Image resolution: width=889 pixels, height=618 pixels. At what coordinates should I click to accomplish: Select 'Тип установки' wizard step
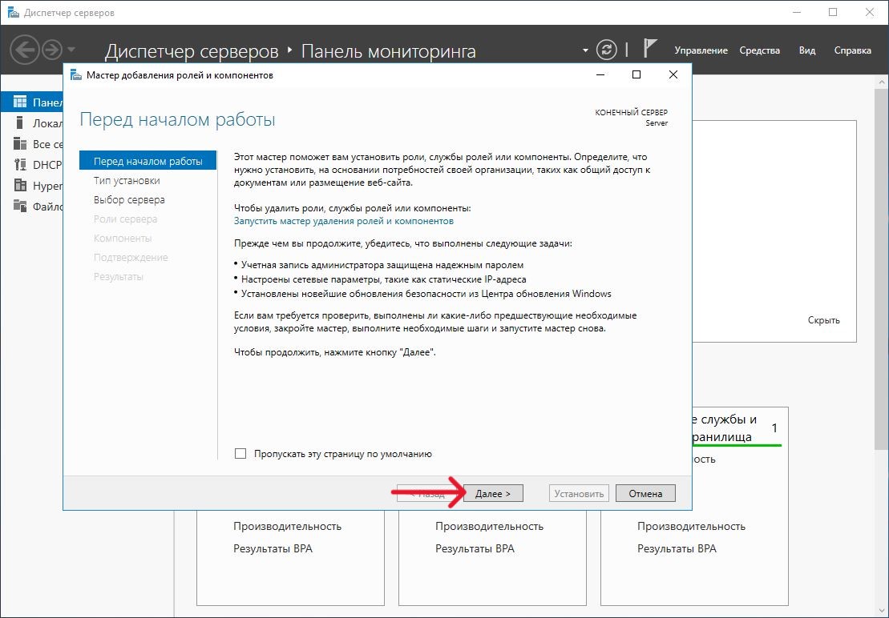127,181
